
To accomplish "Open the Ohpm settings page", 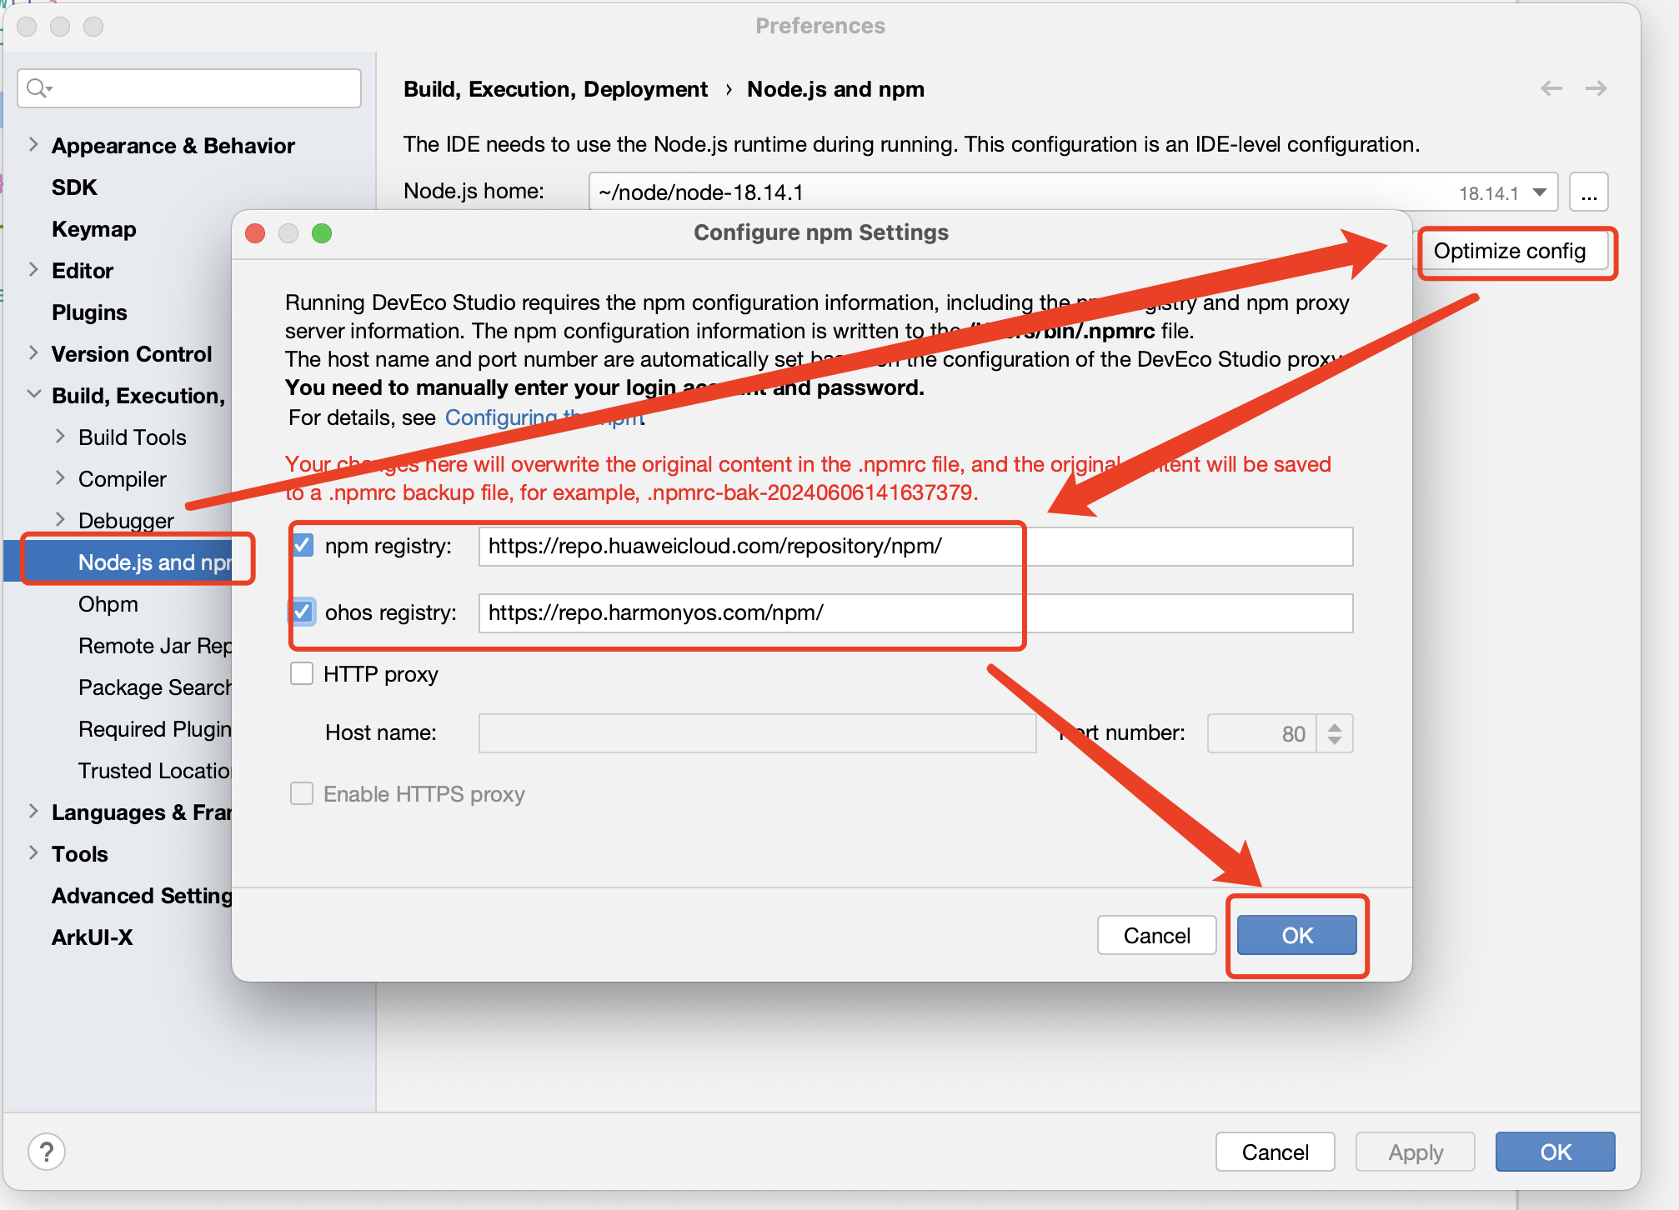I will coord(108,604).
